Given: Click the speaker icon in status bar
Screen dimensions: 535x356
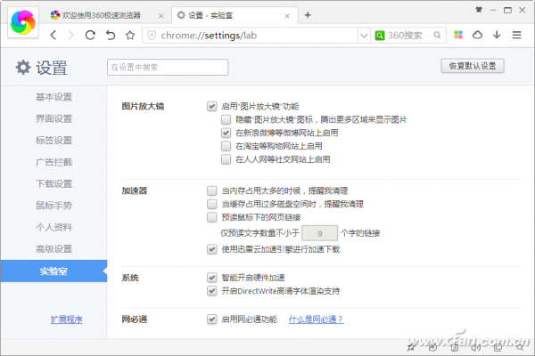Looking at the screenshot, I should [476, 347].
